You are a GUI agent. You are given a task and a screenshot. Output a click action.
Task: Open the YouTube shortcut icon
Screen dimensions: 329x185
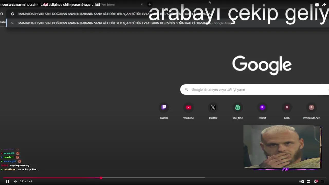coord(188,107)
